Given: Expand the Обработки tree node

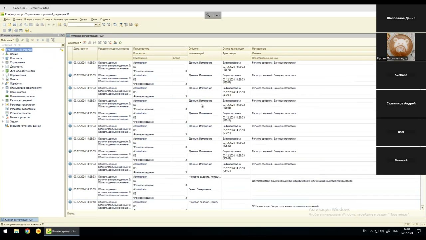Looking at the screenshot, I should [3, 83].
